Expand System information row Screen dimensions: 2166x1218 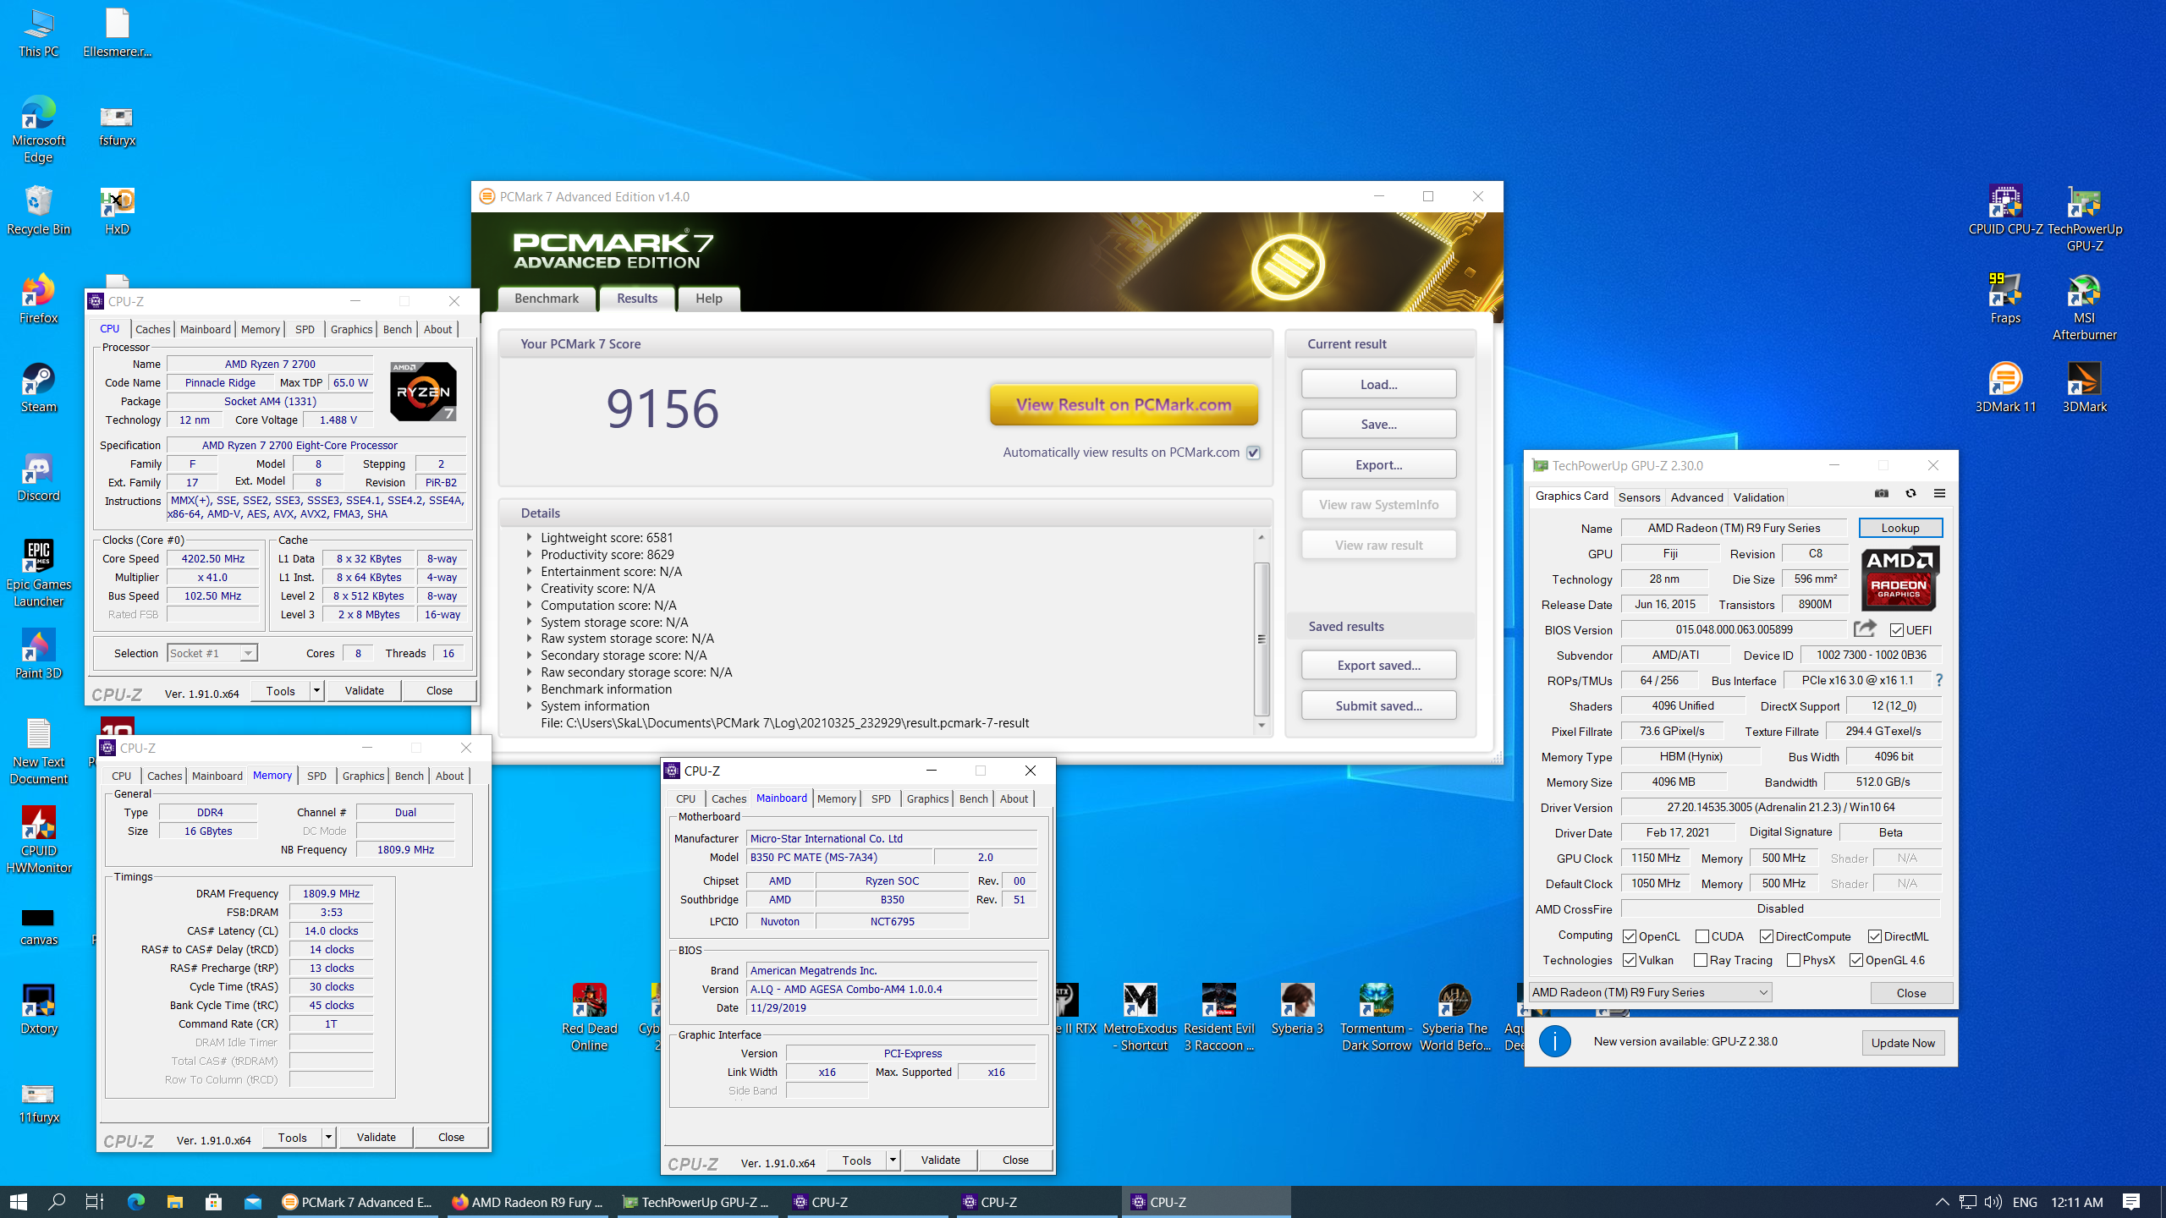(x=529, y=705)
